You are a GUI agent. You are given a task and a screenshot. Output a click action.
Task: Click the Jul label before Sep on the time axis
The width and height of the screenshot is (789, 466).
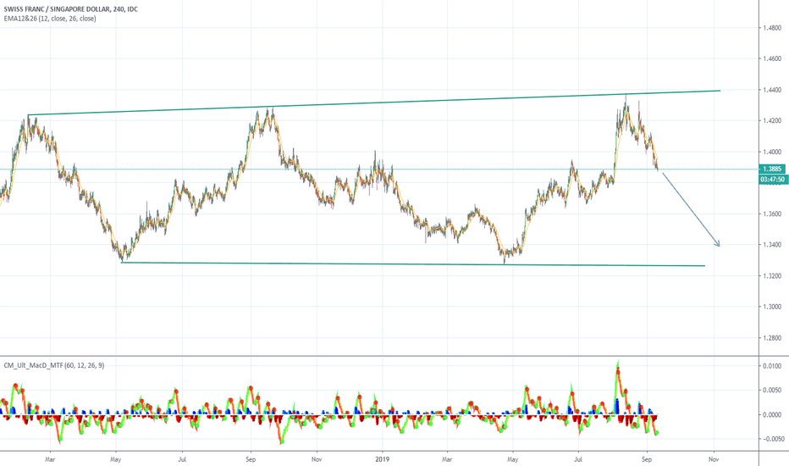click(x=182, y=459)
